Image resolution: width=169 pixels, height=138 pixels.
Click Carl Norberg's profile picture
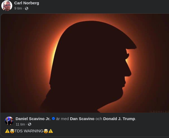click(x=7, y=5)
